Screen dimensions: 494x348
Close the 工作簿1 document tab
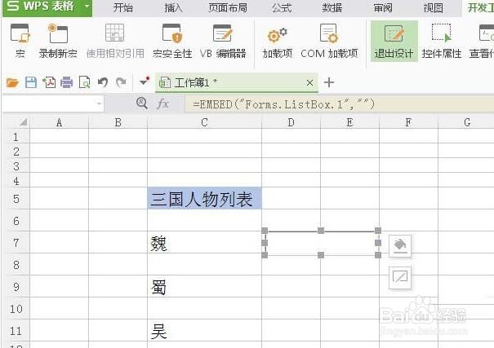click(x=309, y=82)
